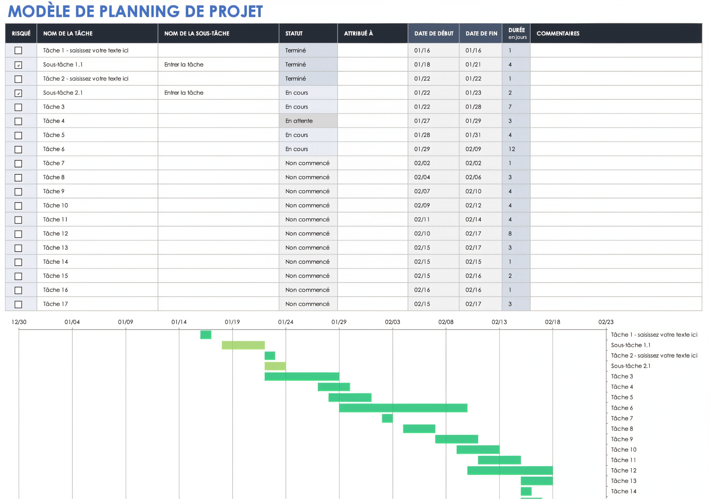Toggle the risk checkbox for Tâche 12

18,234
